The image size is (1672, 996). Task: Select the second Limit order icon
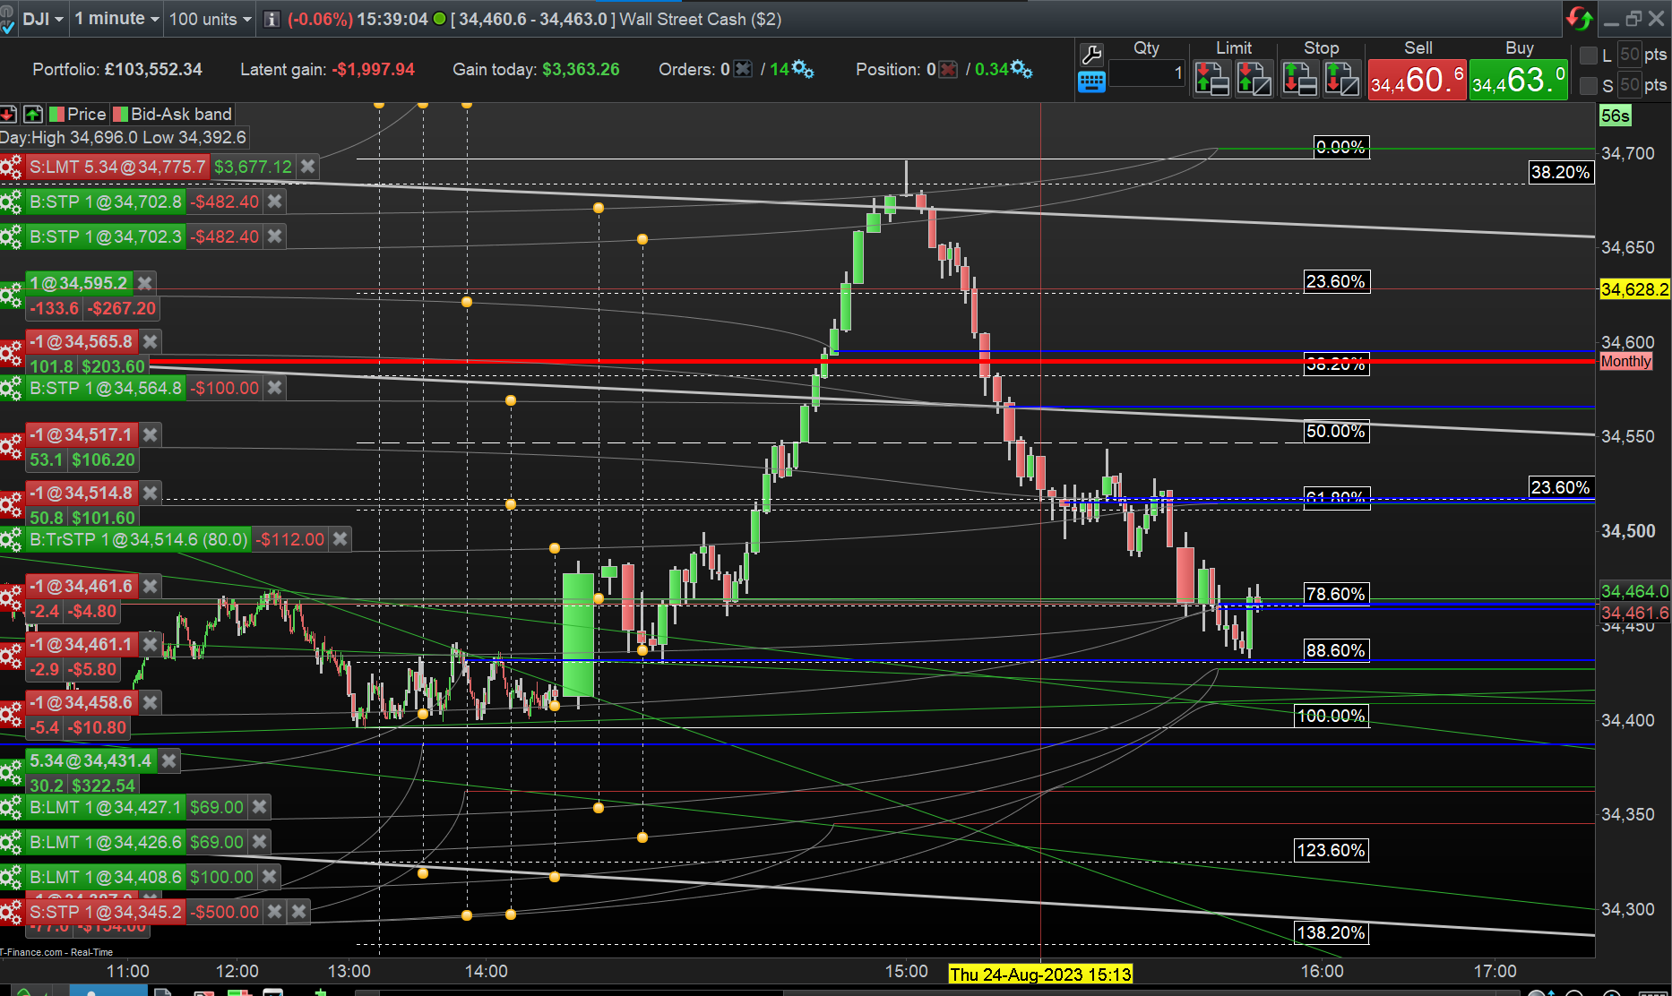1254,78
